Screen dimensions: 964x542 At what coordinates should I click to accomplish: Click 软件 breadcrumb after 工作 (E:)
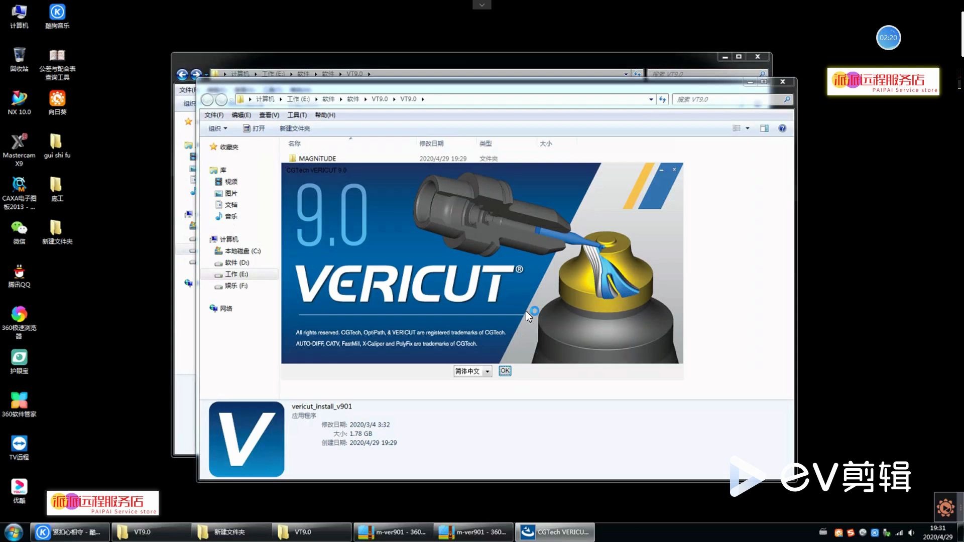[328, 99]
